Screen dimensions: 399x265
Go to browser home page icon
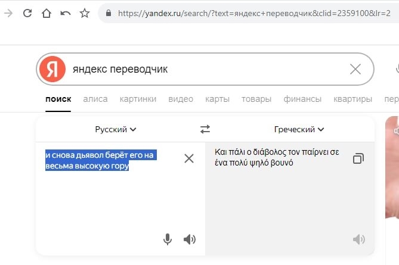point(46,13)
